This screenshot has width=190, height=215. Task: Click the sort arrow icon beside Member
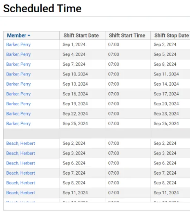tap(29, 35)
